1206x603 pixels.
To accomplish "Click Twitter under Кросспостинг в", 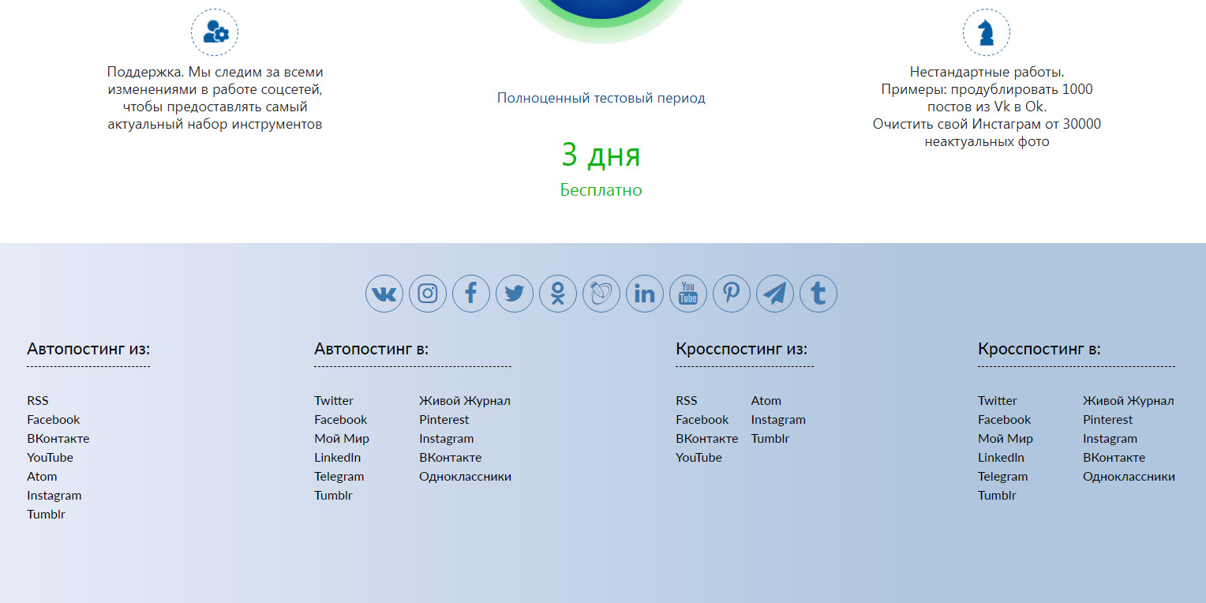I will point(998,401).
